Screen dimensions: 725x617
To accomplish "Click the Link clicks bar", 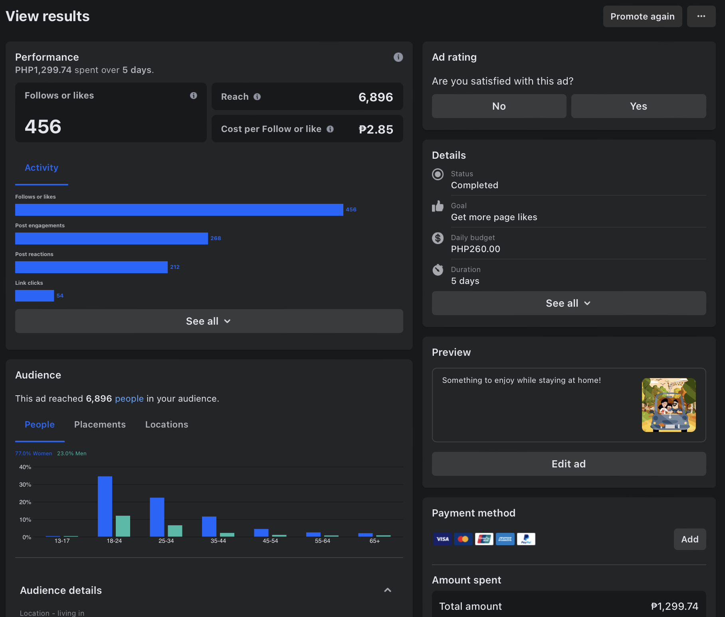I will (x=34, y=296).
